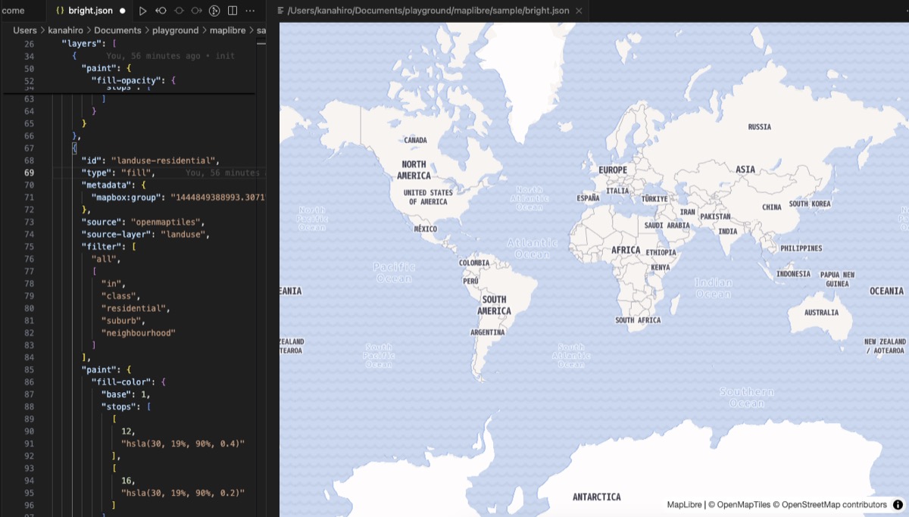Viewport: 909px width, 517px height.
Task: Open the More Actions ellipsis menu
Action: point(250,11)
